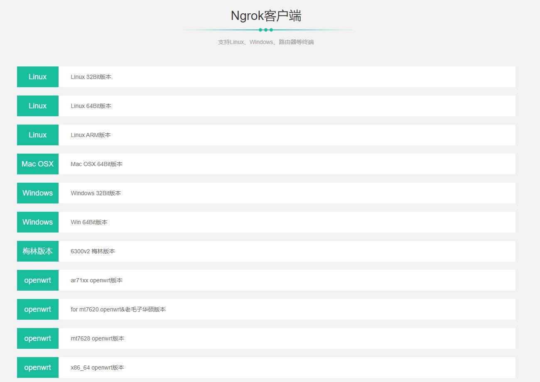Select the Linux ARM版本 download link

(x=91, y=135)
